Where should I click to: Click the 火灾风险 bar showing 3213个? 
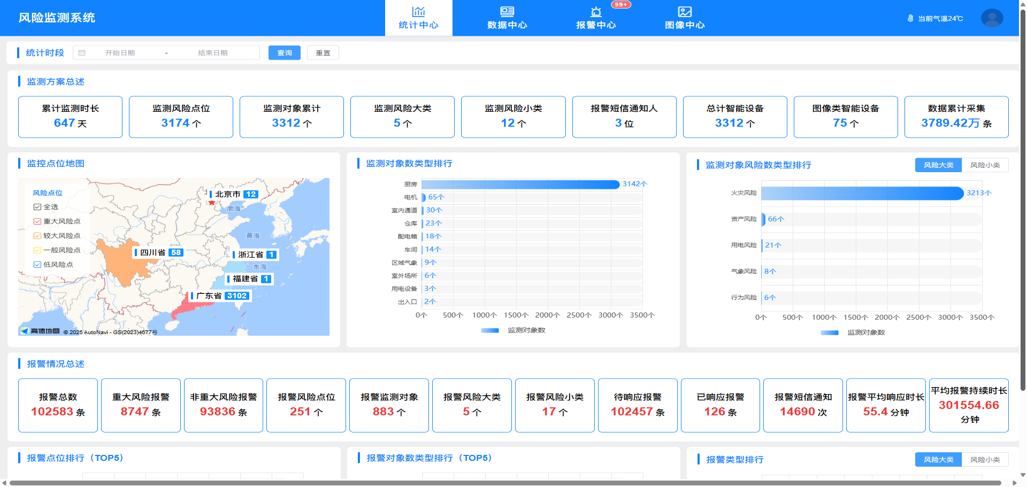tap(862, 193)
